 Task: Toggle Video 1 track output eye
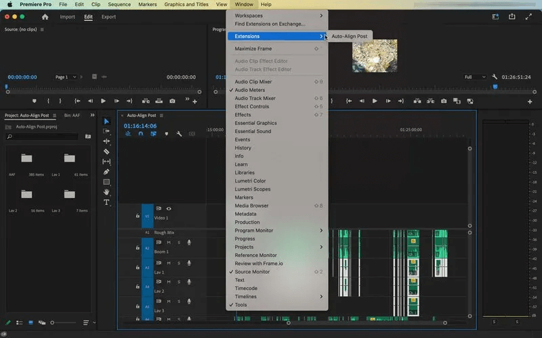click(x=169, y=209)
